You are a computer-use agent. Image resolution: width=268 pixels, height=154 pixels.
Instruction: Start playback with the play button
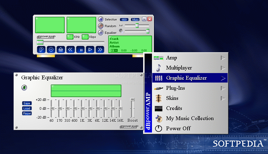tap(90, 50)
